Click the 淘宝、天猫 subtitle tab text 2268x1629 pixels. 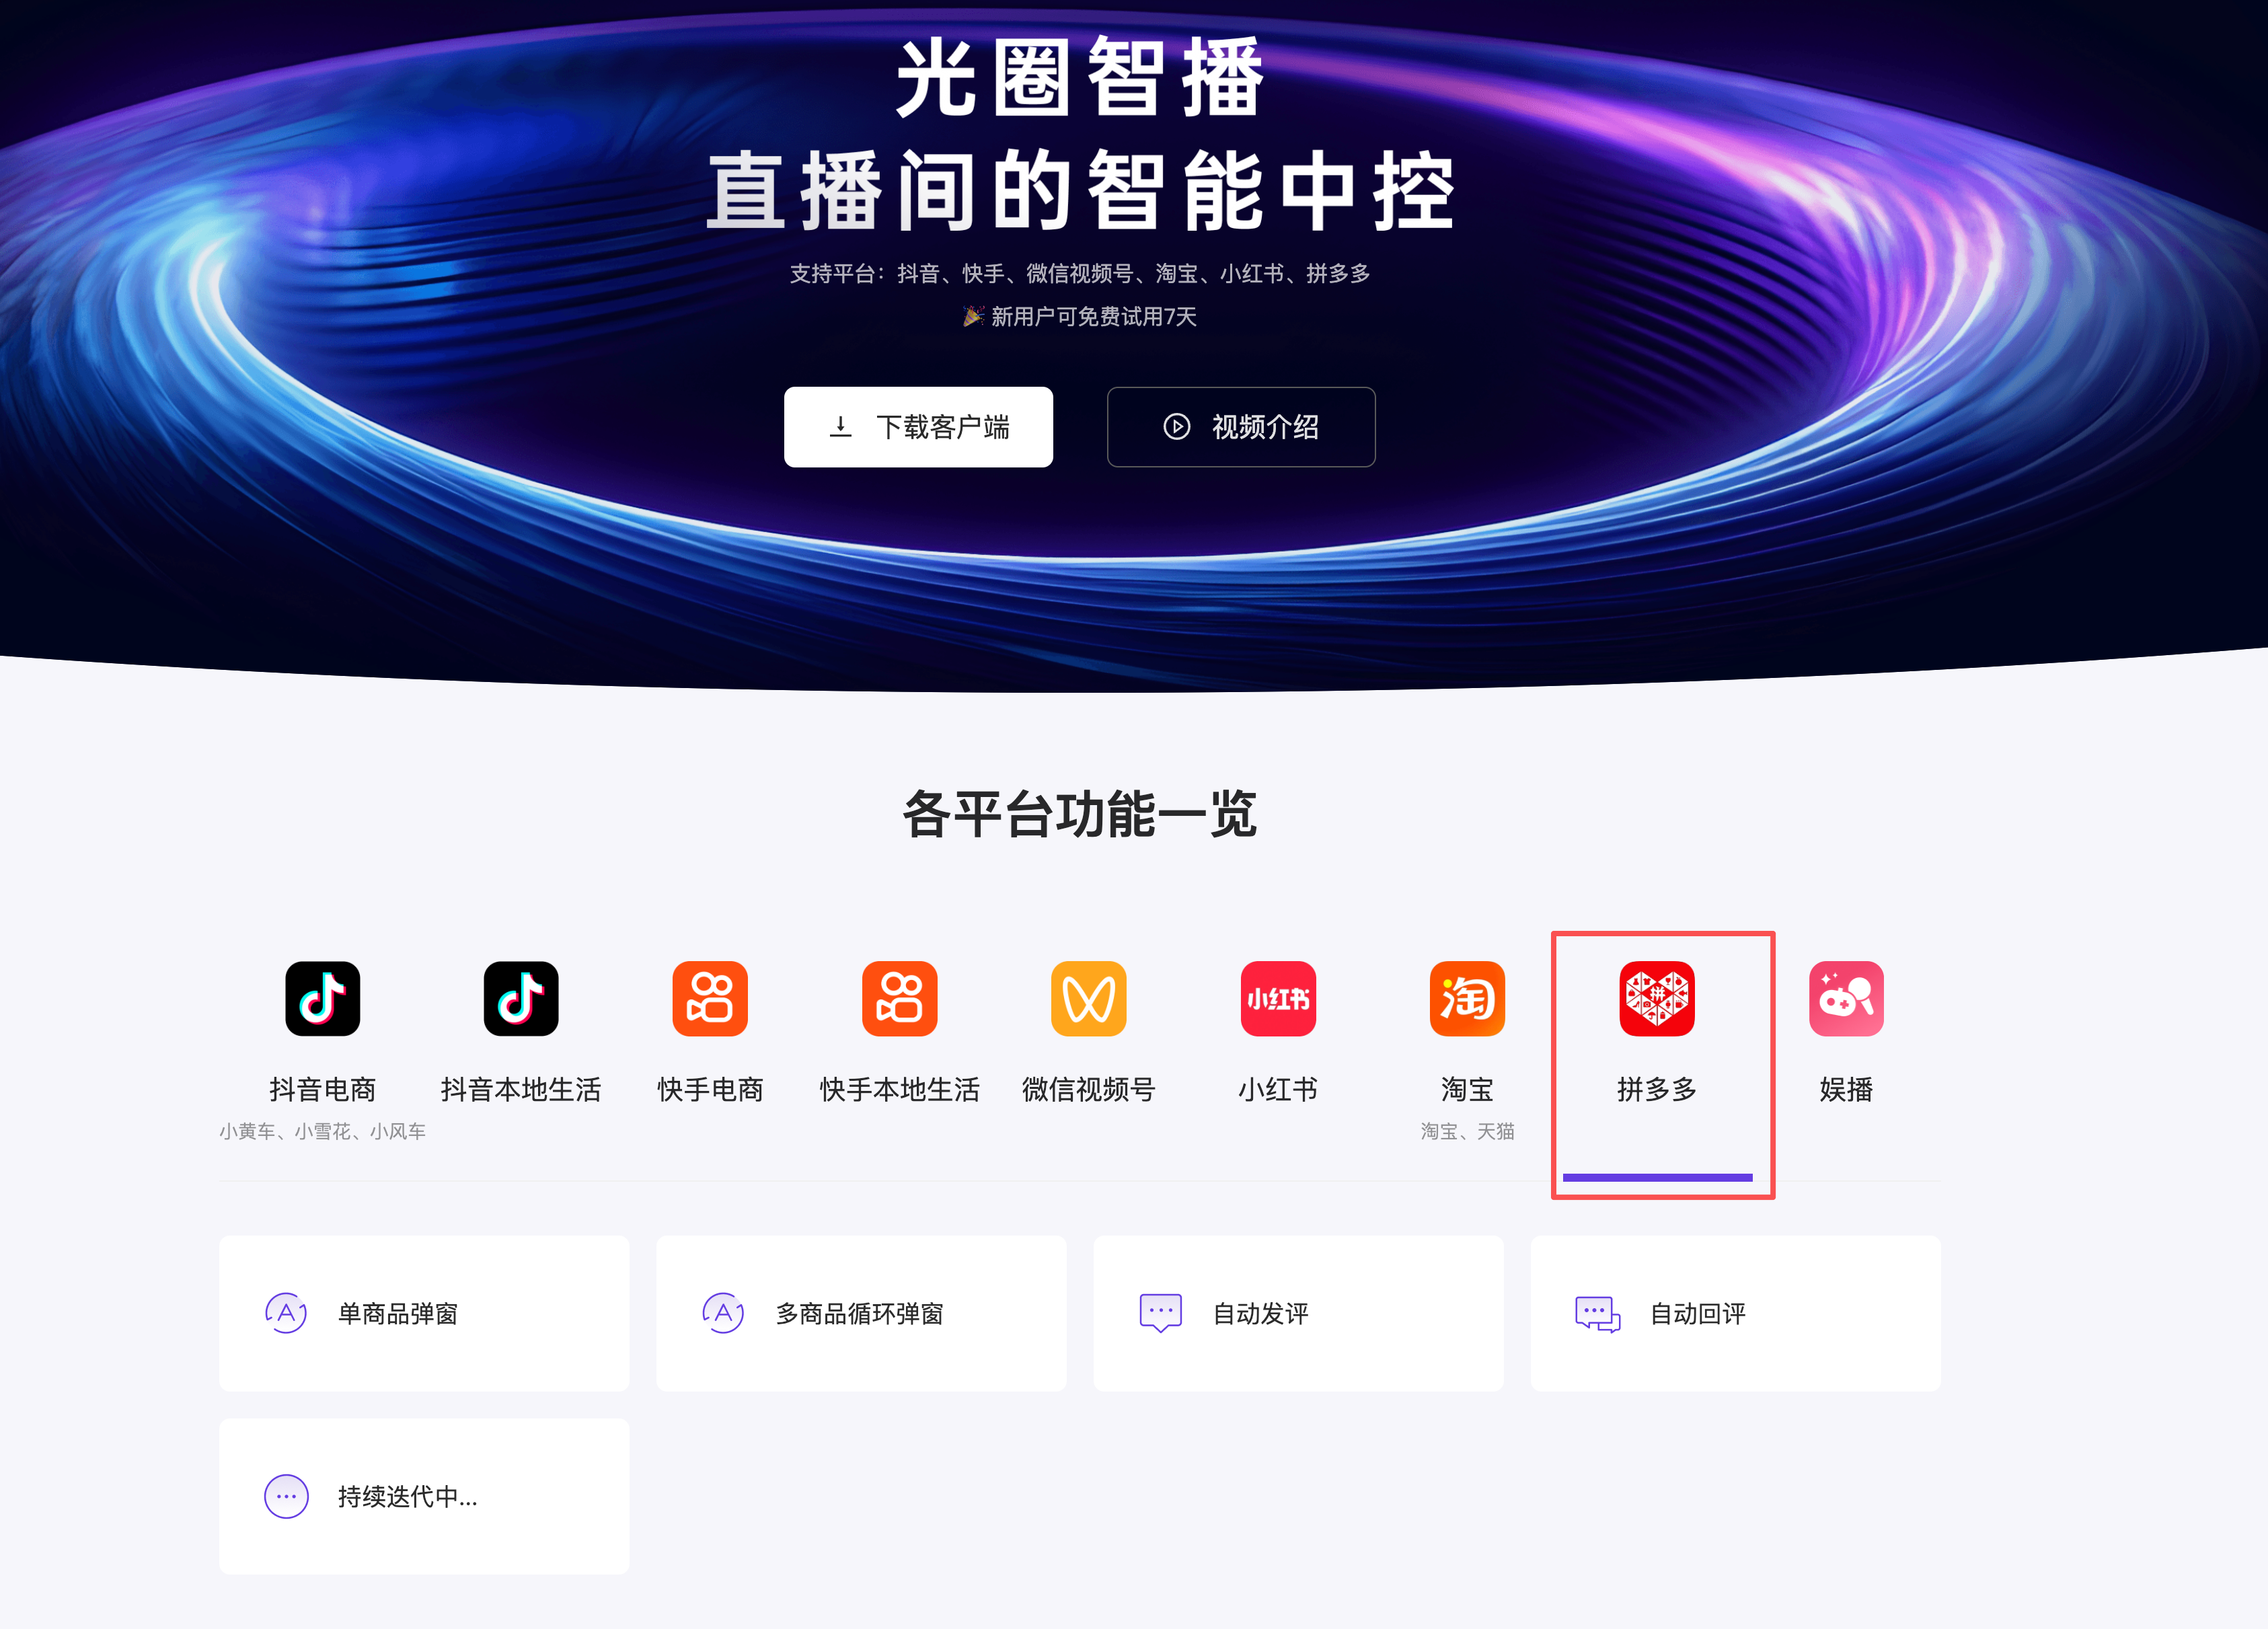1467,1131
